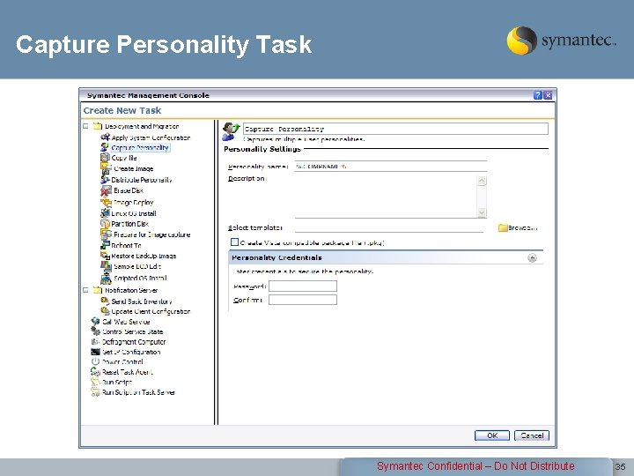Screen dimensions: 634x476
Task: Click the description scrollbar down arrow
Action: point(482,212)
